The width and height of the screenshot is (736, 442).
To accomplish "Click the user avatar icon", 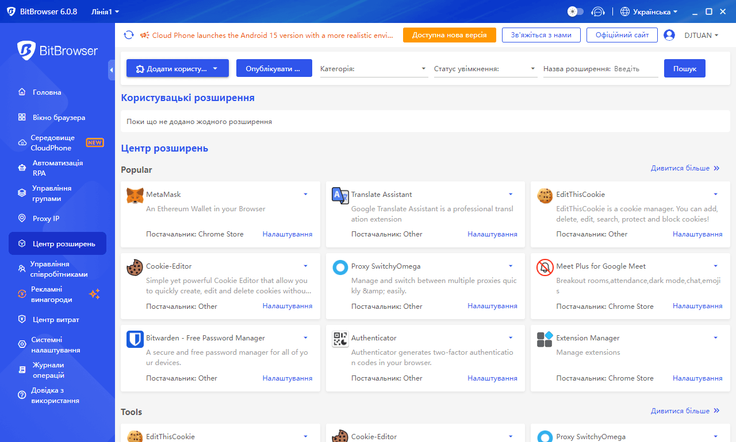I will coord(669,35).
